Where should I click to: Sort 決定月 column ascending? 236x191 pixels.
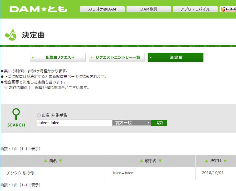(207, 161)
